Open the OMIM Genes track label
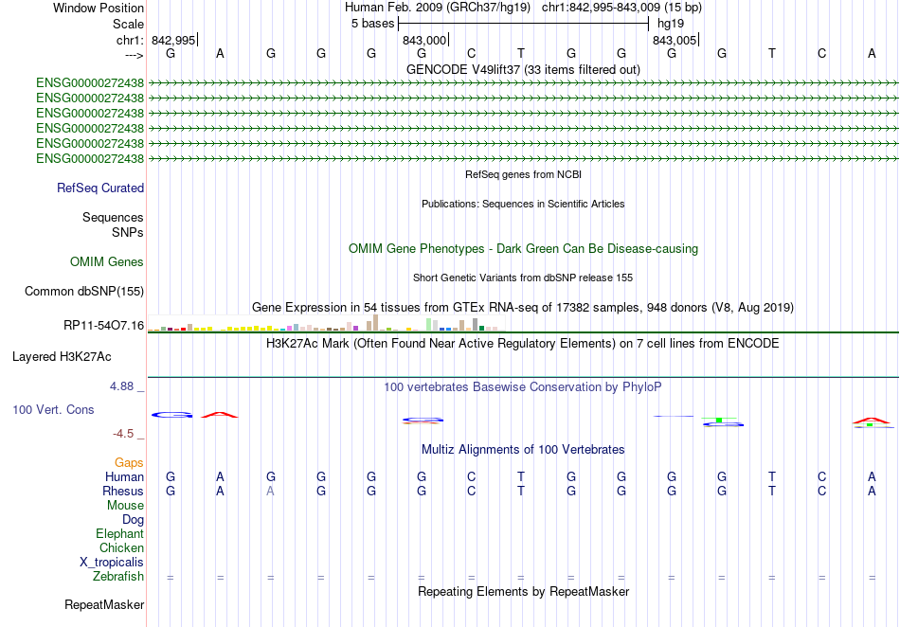Screen dimensions: 900x627 pyautogui.click(x=107, y=262)
